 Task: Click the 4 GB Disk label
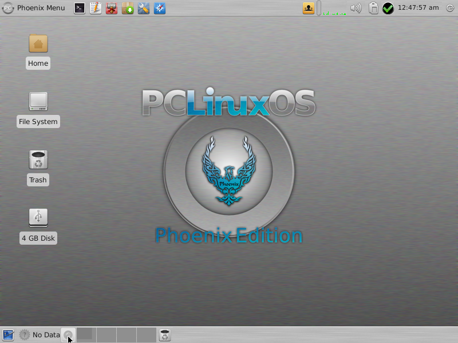point(38,238)
